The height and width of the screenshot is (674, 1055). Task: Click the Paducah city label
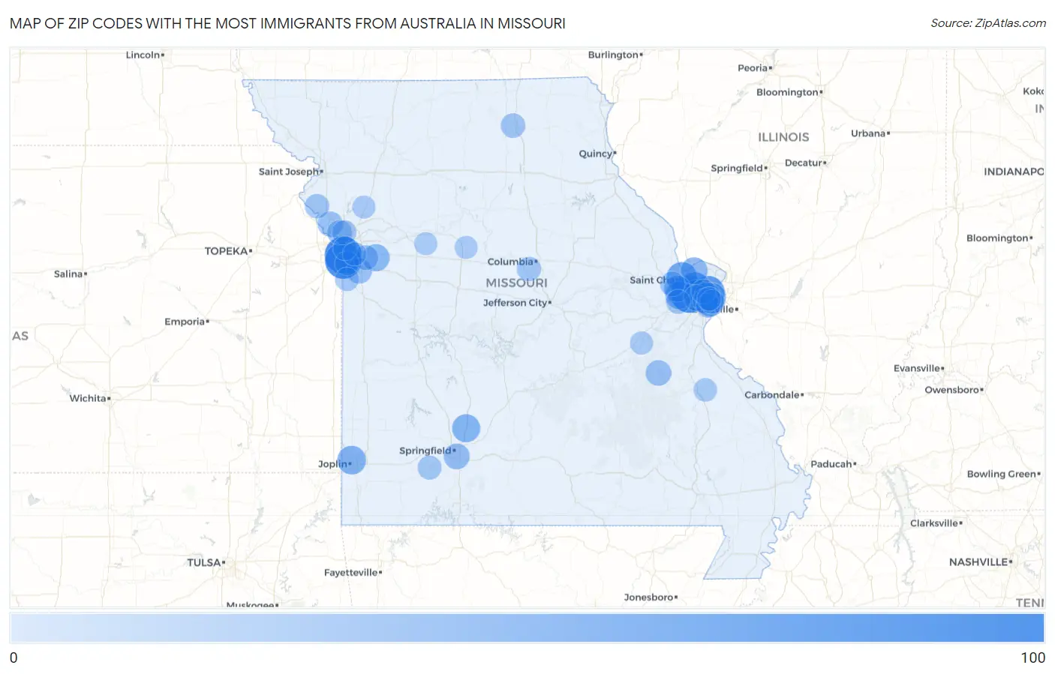pyautogui.click(x=831, y=464)
